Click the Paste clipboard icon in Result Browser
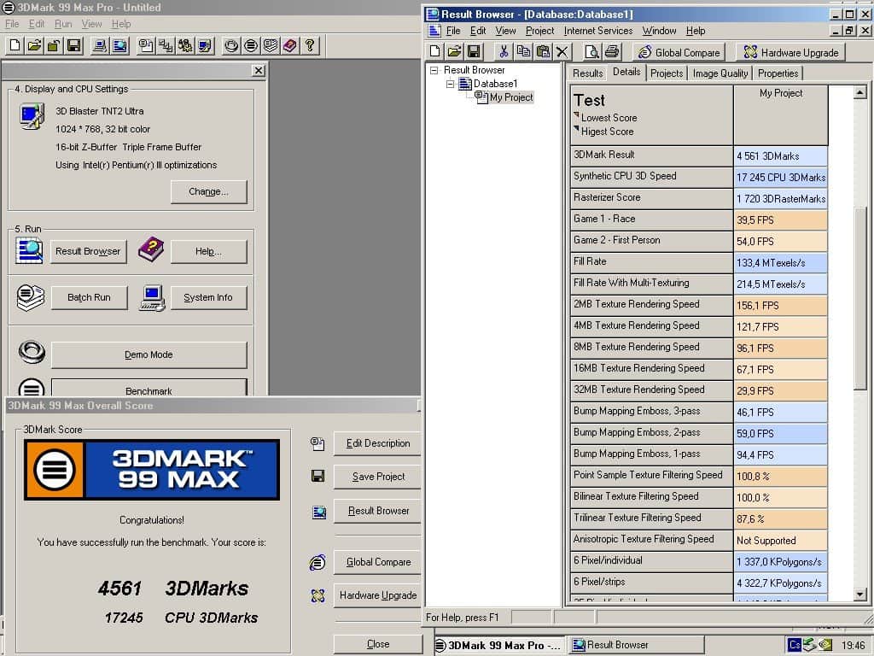Image resolution: width=874 pixels, height=656 pixels. 543,52
